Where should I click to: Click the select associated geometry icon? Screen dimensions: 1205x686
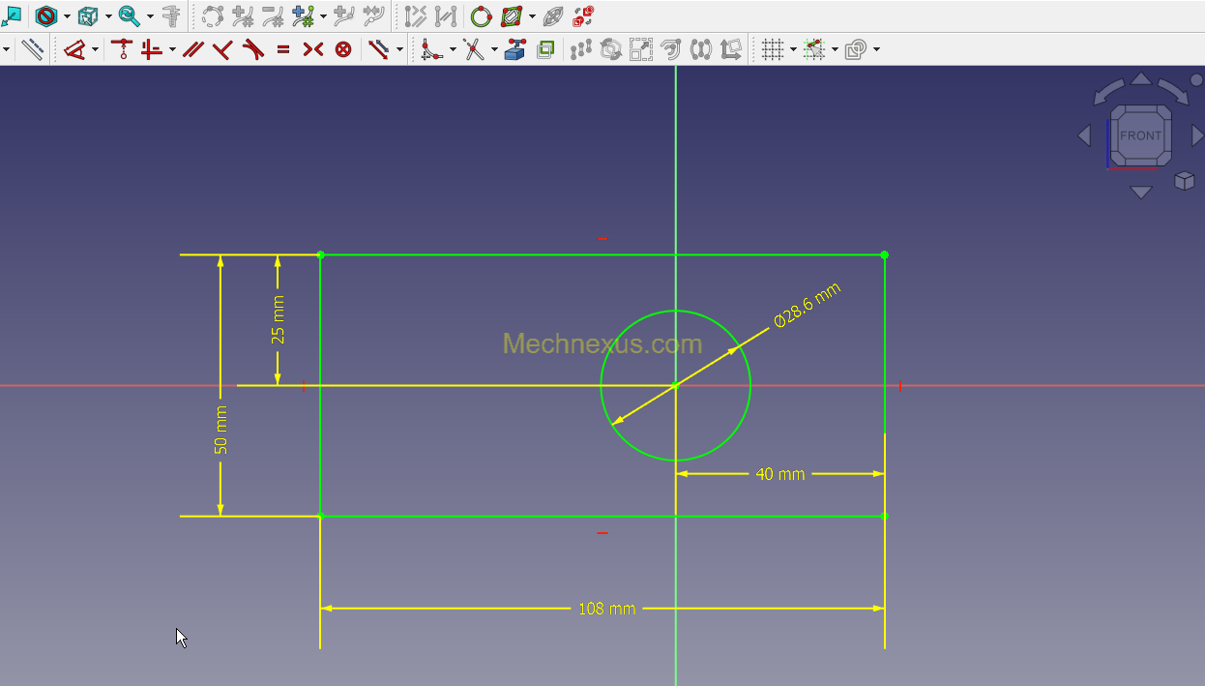click(445, 16)
